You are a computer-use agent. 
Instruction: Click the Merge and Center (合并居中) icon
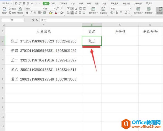(93, 9)
